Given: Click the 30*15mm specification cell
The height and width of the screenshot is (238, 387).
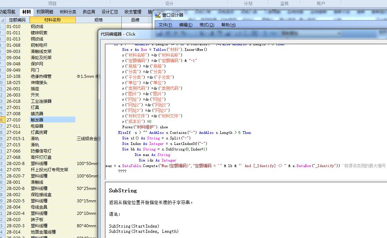Looking at the screenshot, I should [87, 201].
